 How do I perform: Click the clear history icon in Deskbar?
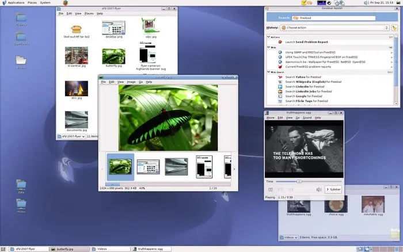394,28
